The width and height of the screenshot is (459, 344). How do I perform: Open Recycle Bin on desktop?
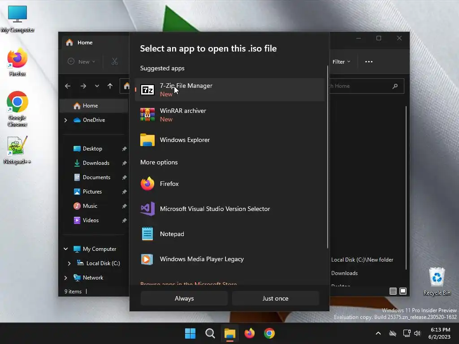(437, 281)
